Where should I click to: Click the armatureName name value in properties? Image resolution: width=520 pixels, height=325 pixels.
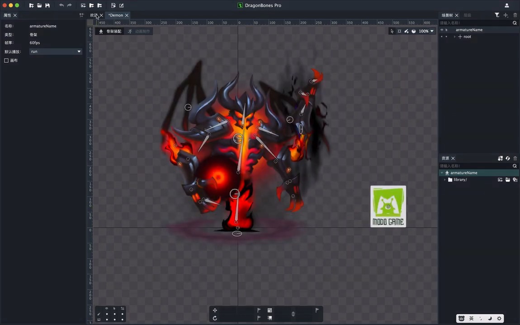43,26
